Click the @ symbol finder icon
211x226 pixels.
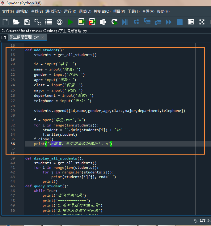pos(60,22)
